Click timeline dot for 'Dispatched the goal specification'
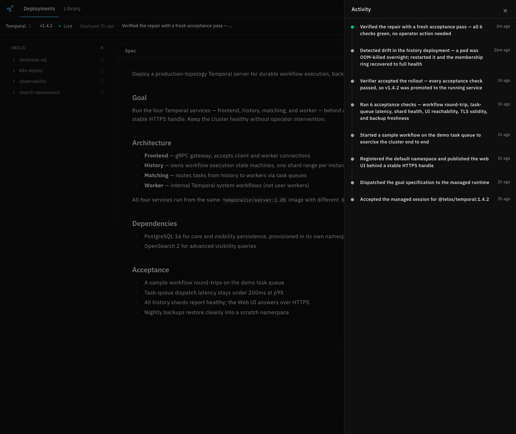This screenshot has height=434, width=516. tap(352, 183)
